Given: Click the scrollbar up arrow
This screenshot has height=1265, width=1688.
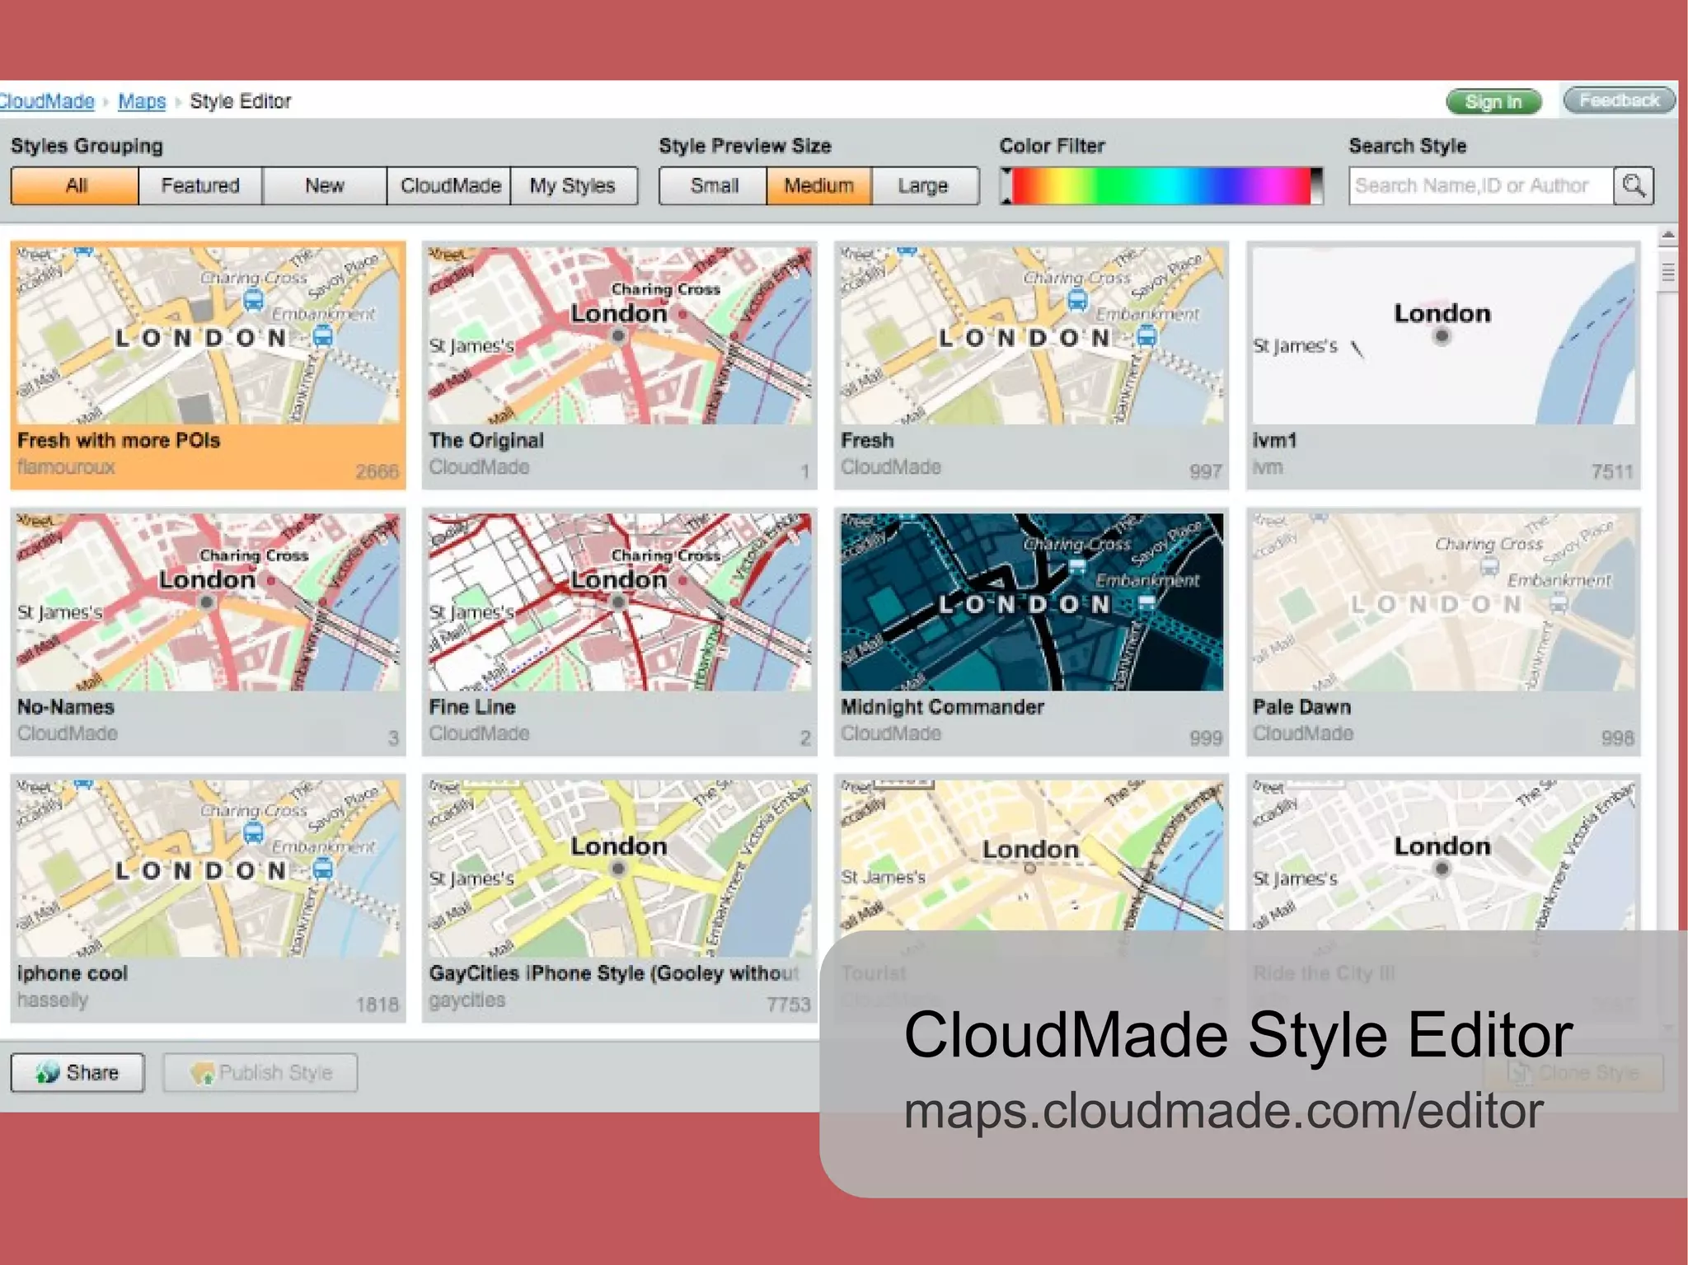Looking at the screenshot, I should pyautogui.click(x=1667, y=236).
